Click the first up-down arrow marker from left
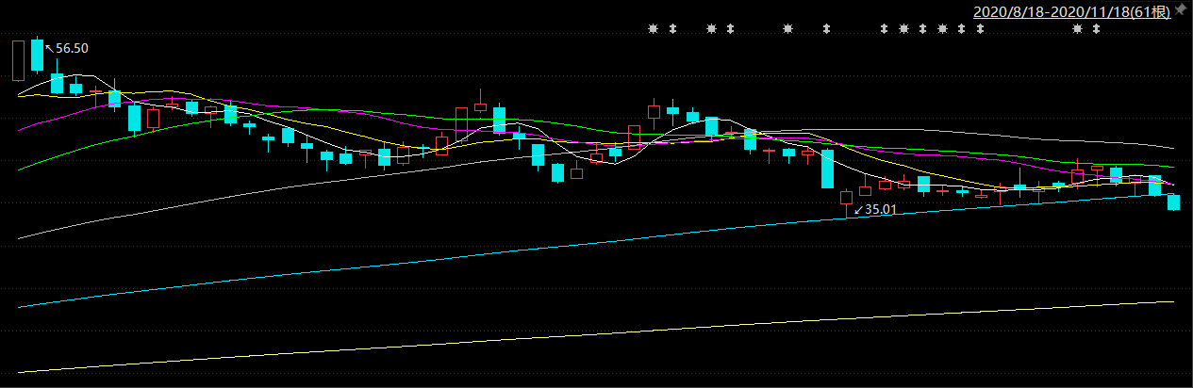Viewport: 1193px width, 388px height. (x=673, y=28)
